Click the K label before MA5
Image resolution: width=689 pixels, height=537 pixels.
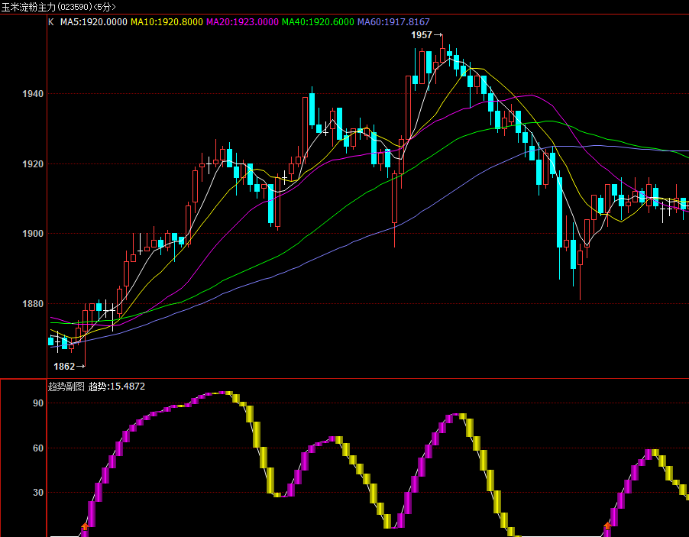coord(51,22)
